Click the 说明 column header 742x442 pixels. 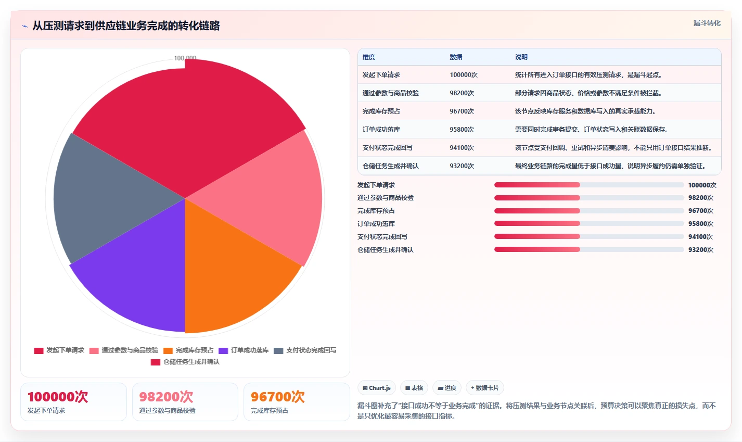pos(521,57)
